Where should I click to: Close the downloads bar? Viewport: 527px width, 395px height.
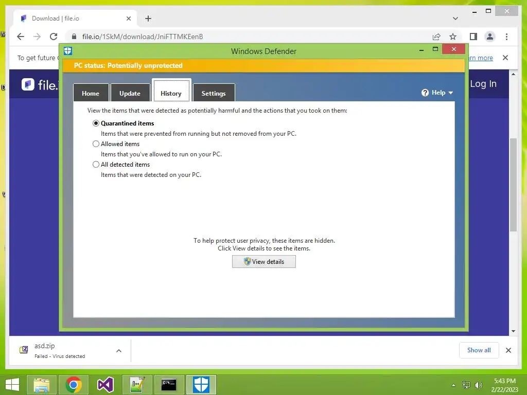(x=508, y=350)
